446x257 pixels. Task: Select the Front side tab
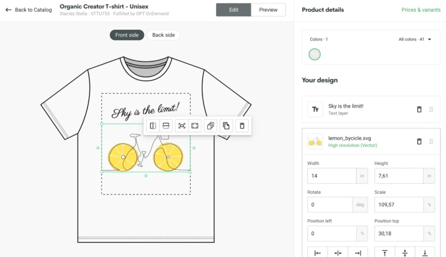tap(127, 35)
